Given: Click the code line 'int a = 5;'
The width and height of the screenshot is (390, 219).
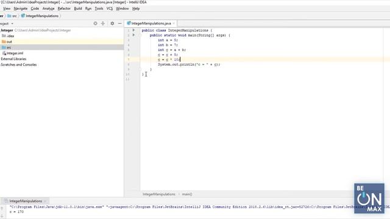Looking at the screenshot, I should pos(168,40).
